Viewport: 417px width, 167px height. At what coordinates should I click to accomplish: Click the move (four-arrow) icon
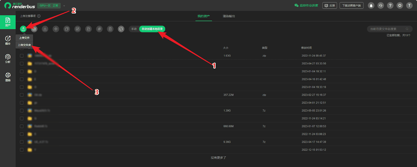pyautogui.click(x=56, y=29)
